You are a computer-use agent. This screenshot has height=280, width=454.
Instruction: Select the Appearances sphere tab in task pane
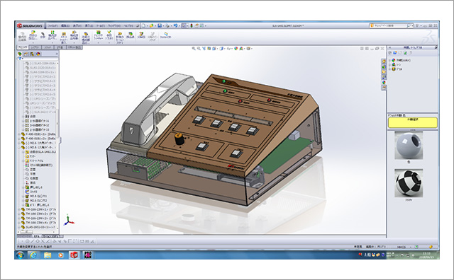click(x=384, y=82)
